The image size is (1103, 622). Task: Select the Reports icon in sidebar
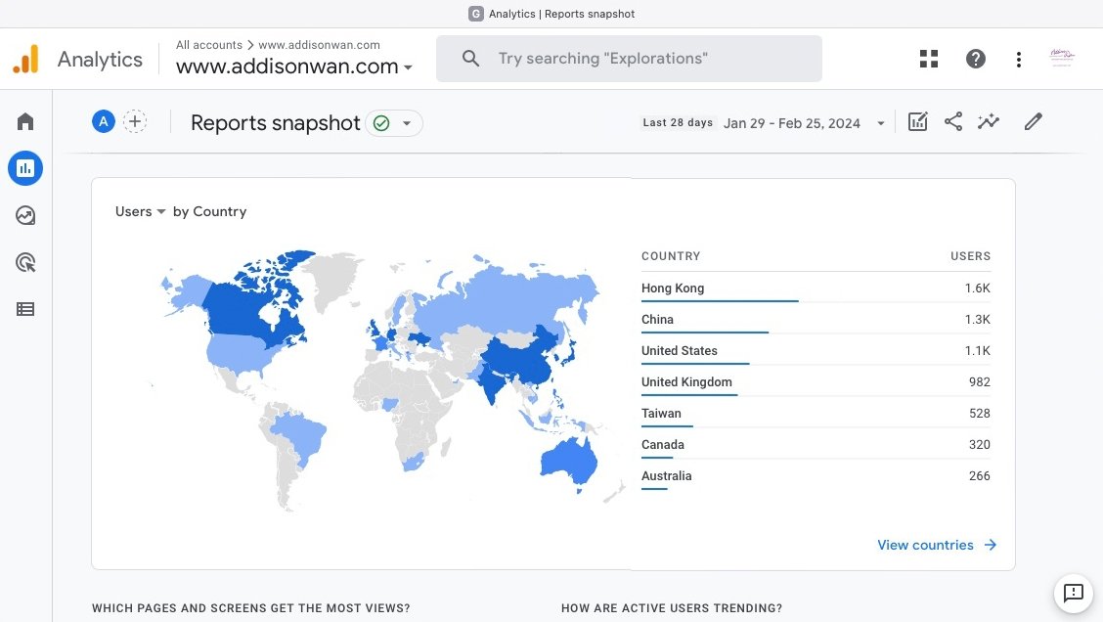[25, 168]
